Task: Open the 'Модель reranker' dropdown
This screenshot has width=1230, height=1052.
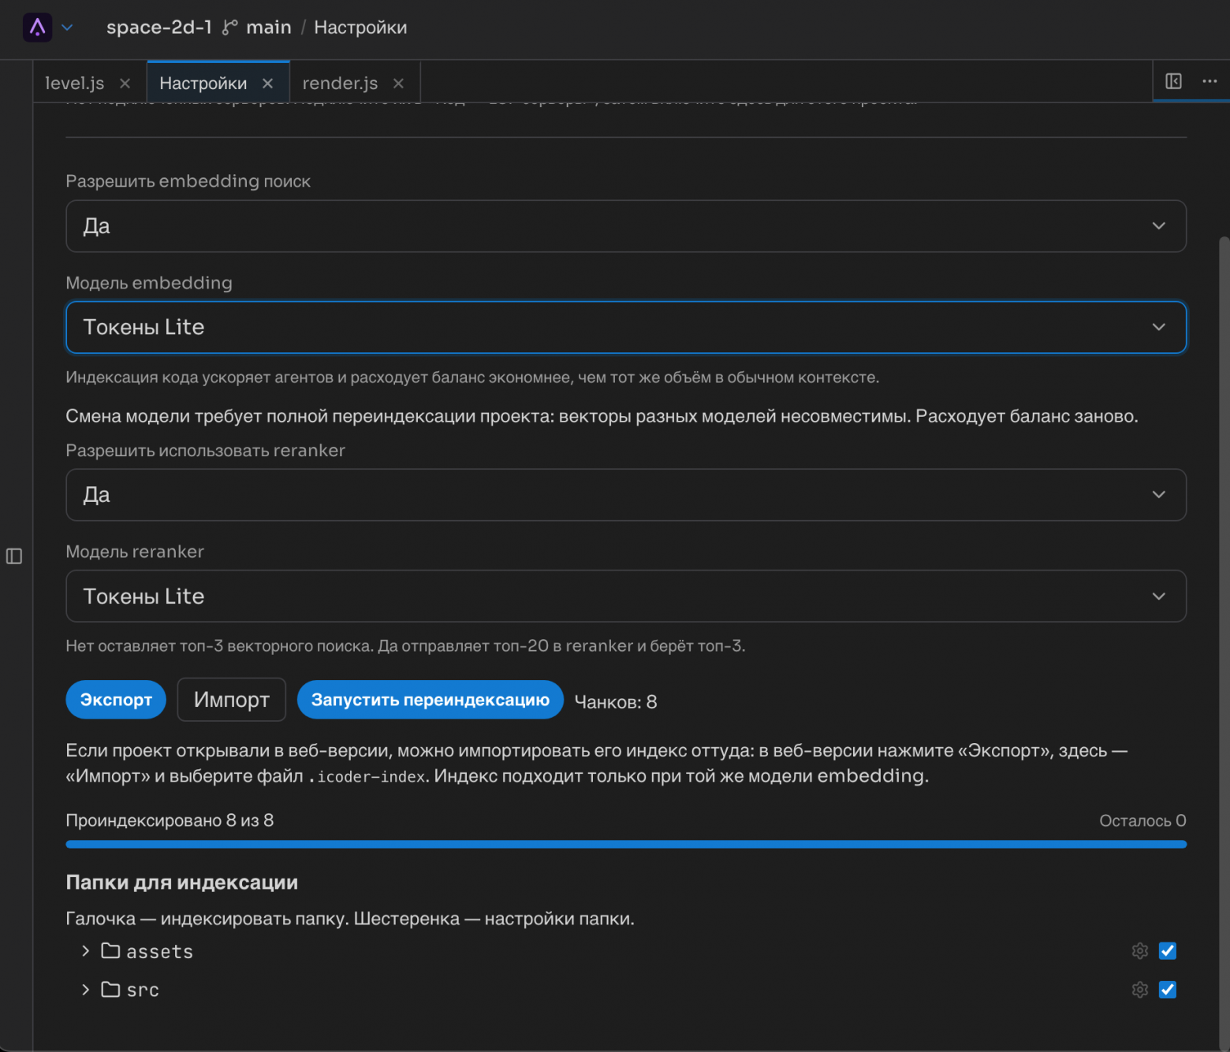Action: pyautogui.click(x=626, y=596)
